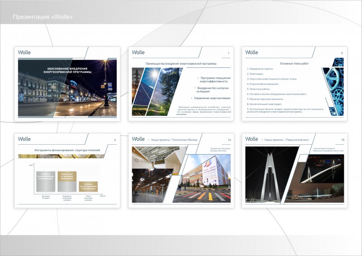Click caption «Внутреннее освещение, световая навигация»
The height and width of the screenshot is (256, 362).
point(220,150)
